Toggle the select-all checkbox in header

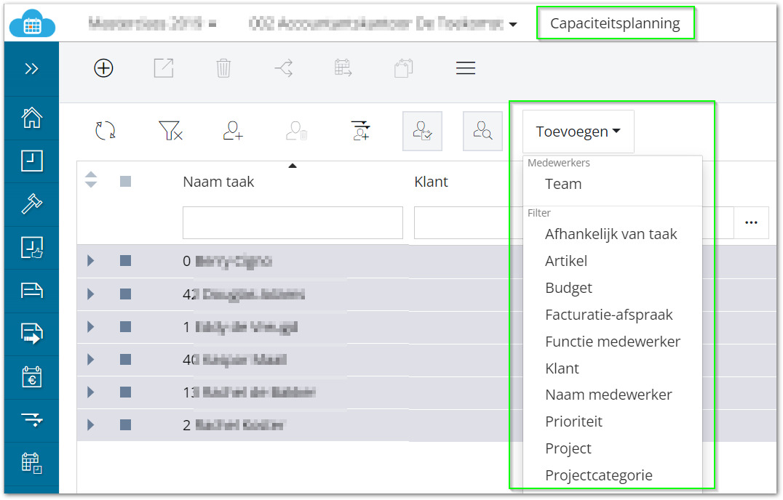point(125,182)
